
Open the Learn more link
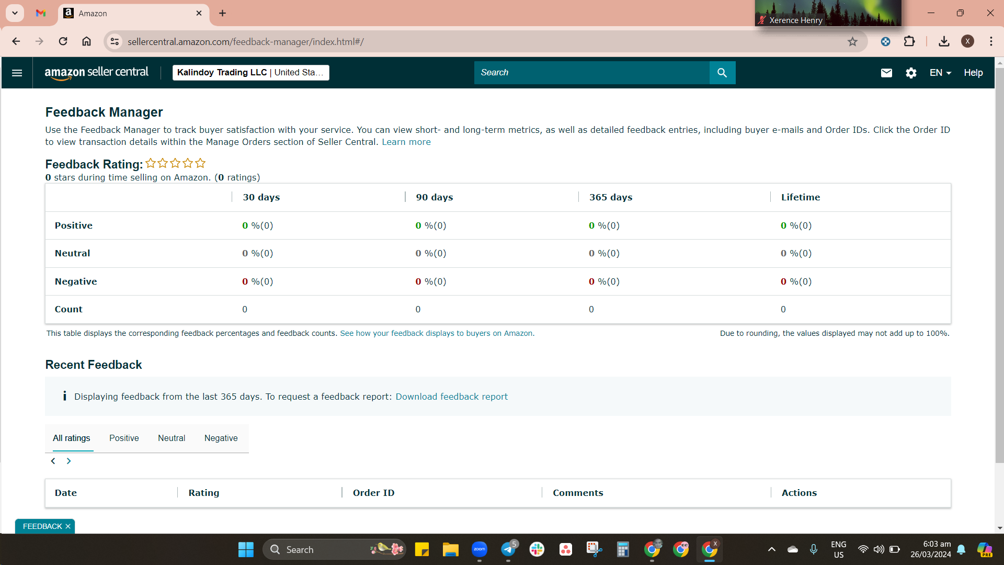click(406, 142)
